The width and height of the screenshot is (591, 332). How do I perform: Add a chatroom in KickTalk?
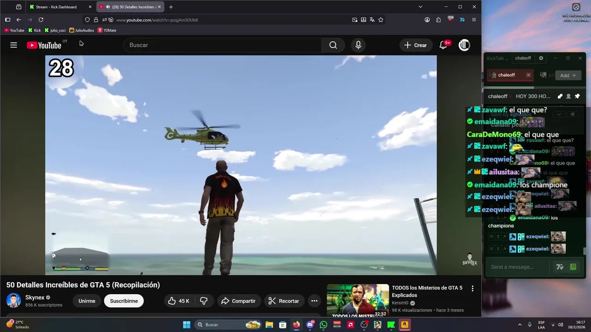[568, 75]
